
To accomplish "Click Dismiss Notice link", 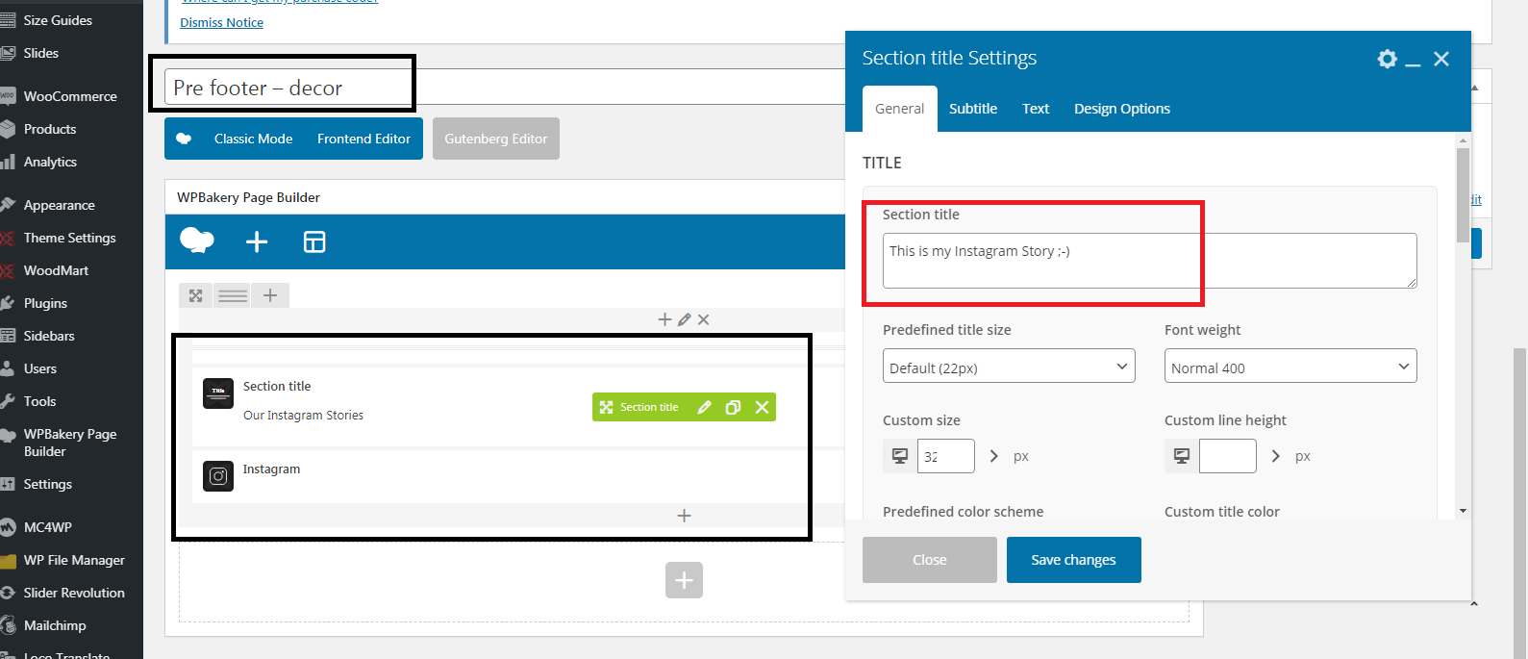I will (221, 22).
